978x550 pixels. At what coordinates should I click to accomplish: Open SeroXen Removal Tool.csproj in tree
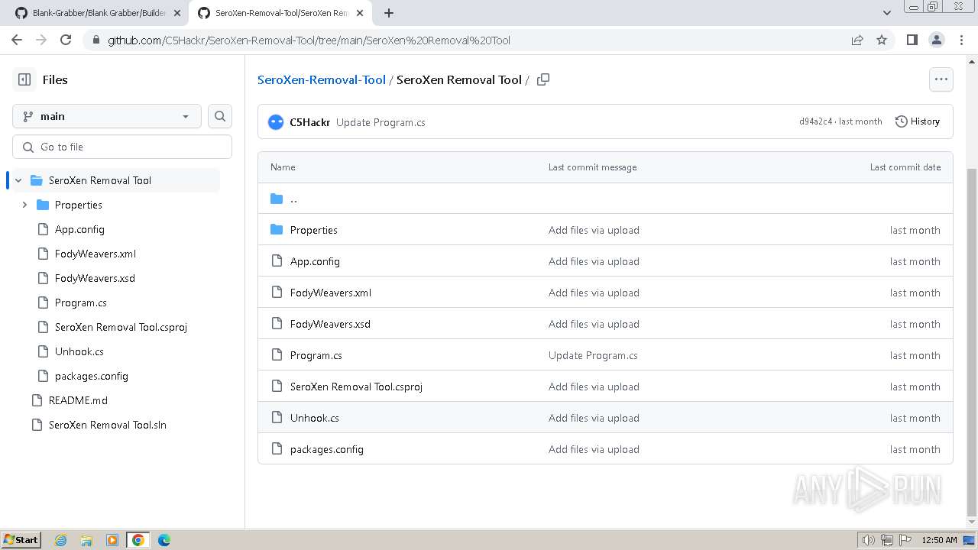121,327
